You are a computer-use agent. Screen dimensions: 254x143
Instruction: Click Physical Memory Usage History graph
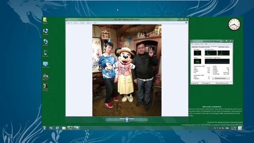217,61
